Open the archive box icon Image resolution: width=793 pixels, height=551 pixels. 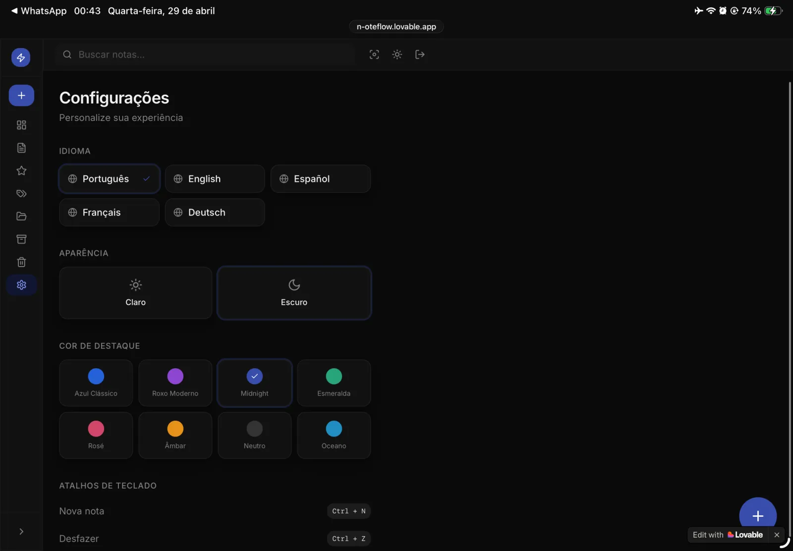point(21,239)
